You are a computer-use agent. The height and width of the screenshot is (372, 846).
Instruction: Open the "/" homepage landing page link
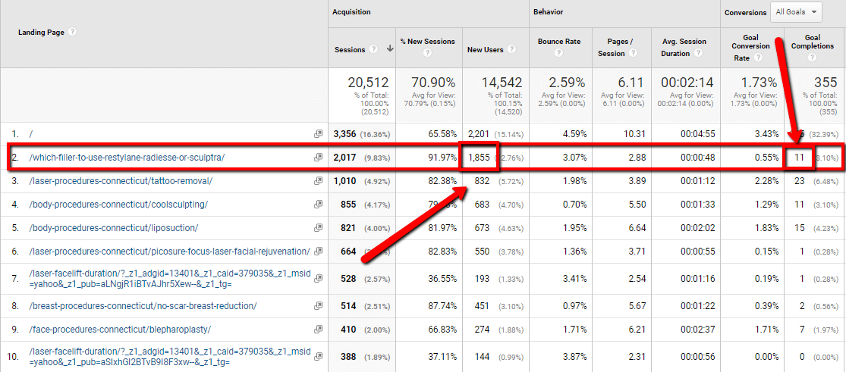click(31, 133)
